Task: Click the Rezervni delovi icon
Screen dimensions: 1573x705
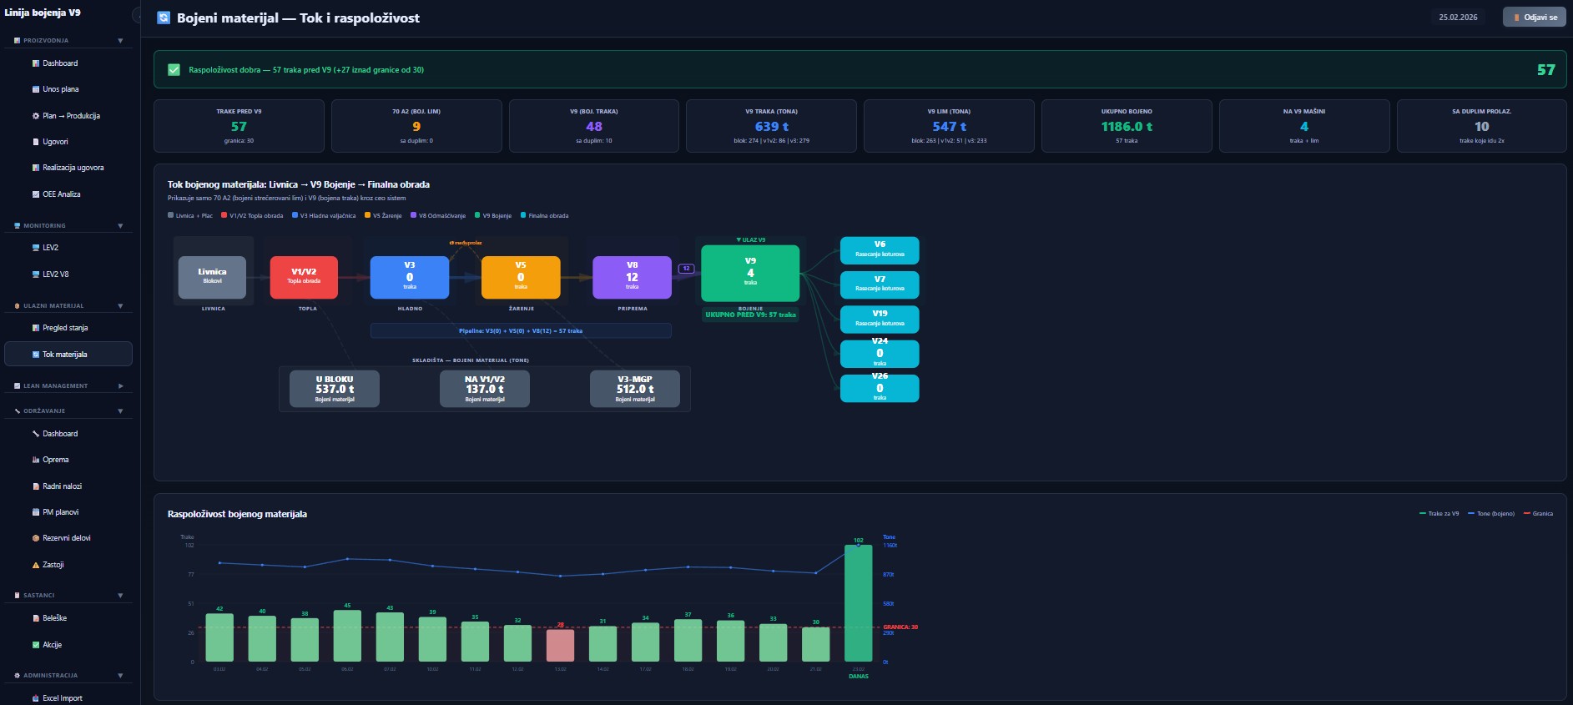Action: [x=36, y=538]
